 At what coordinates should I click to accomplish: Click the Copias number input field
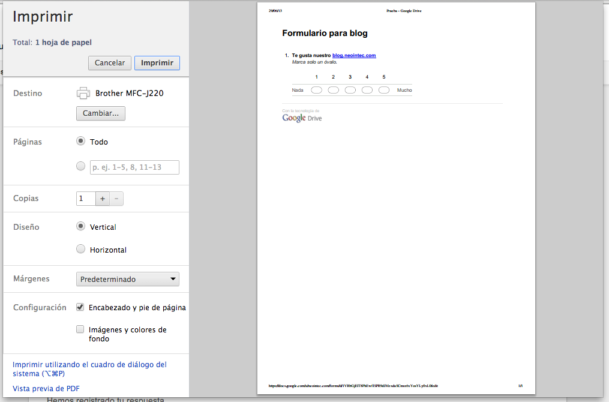pos(86,199)
